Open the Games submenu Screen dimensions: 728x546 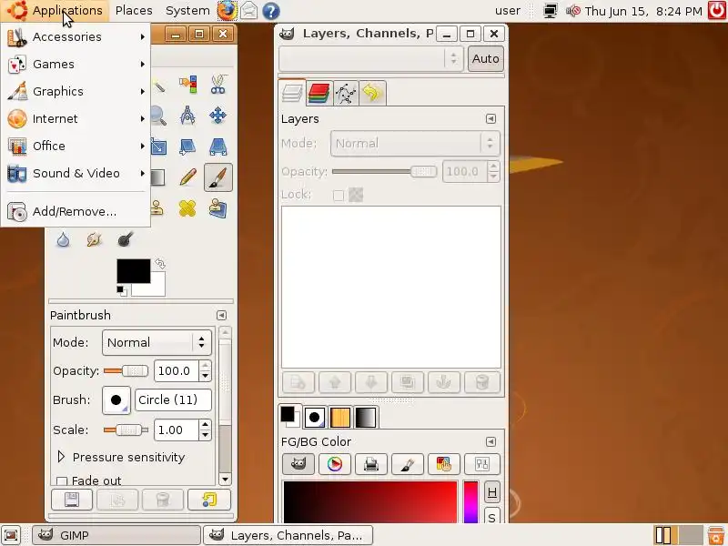[76, 64]
